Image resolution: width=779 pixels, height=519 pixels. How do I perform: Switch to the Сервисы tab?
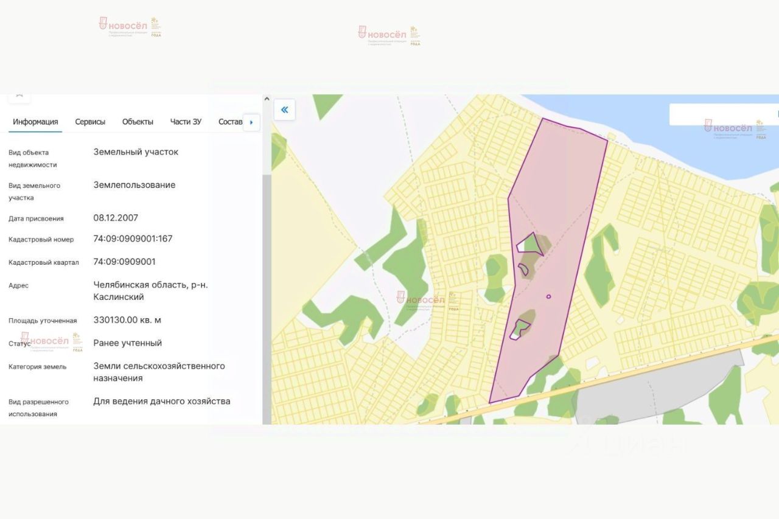coord(90,122)
